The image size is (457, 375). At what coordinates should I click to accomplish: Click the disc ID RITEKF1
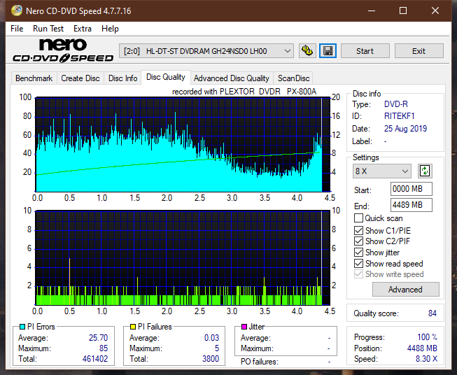point(399,116)
